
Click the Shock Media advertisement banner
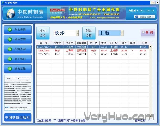point(86,13)
